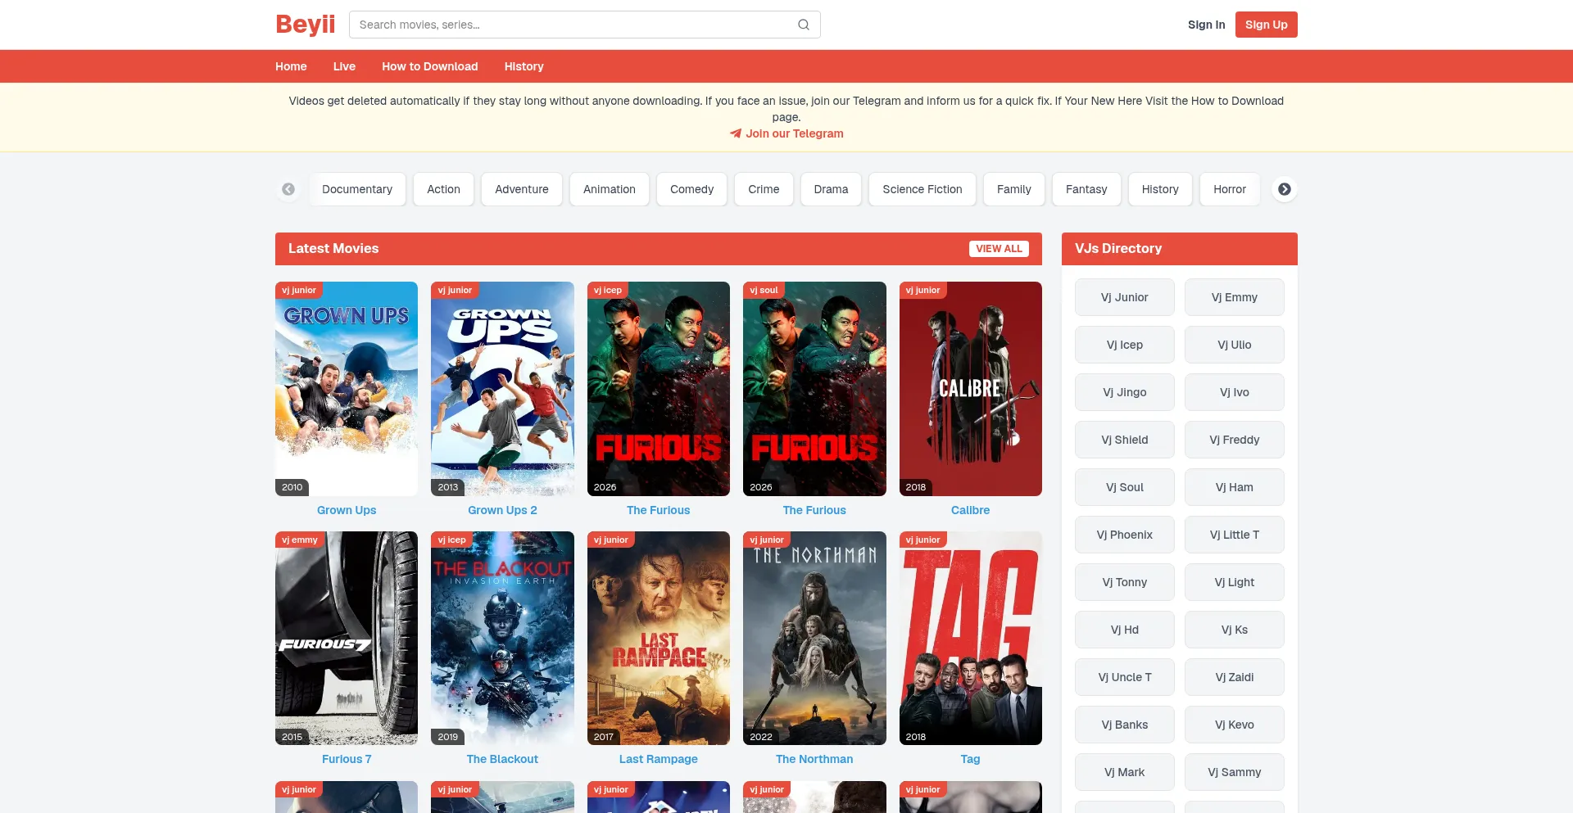Screen dimensions: 1573x813
Task: Click the search magnifier icon
Action: click(x=804, y=25)
